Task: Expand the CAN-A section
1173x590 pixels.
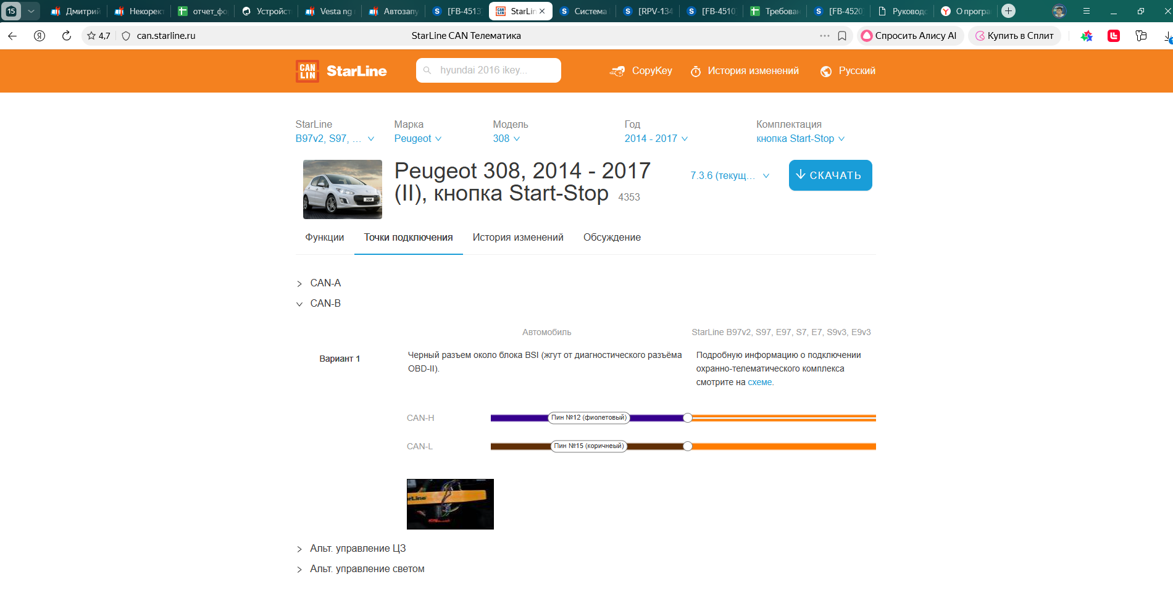Action: point(325,283)
